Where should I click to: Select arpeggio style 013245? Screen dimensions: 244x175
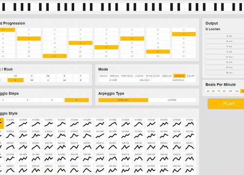pyautogui.click(x=74, y=123)
